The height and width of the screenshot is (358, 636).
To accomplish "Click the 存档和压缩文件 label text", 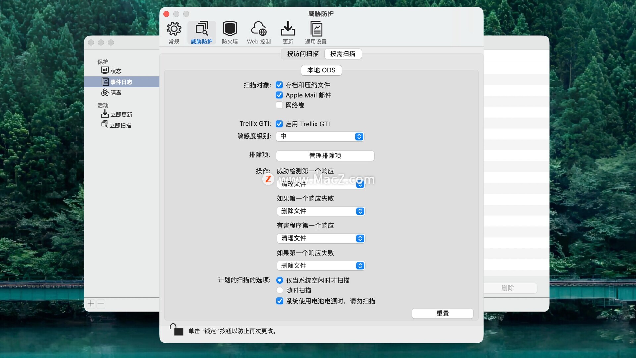I will pyautogui.click(x=308, y=85).
